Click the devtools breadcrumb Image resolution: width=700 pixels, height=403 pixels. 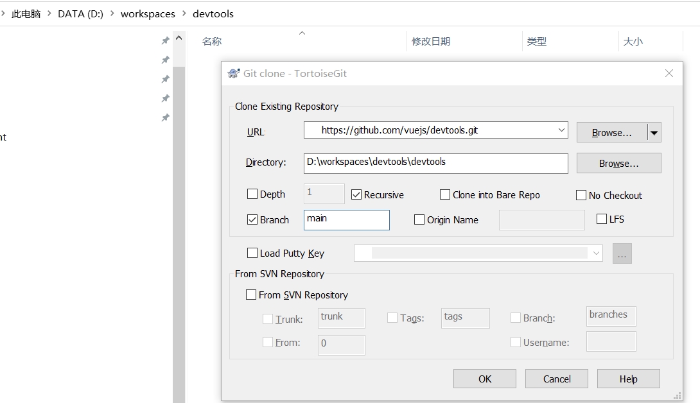pos(213,14)
